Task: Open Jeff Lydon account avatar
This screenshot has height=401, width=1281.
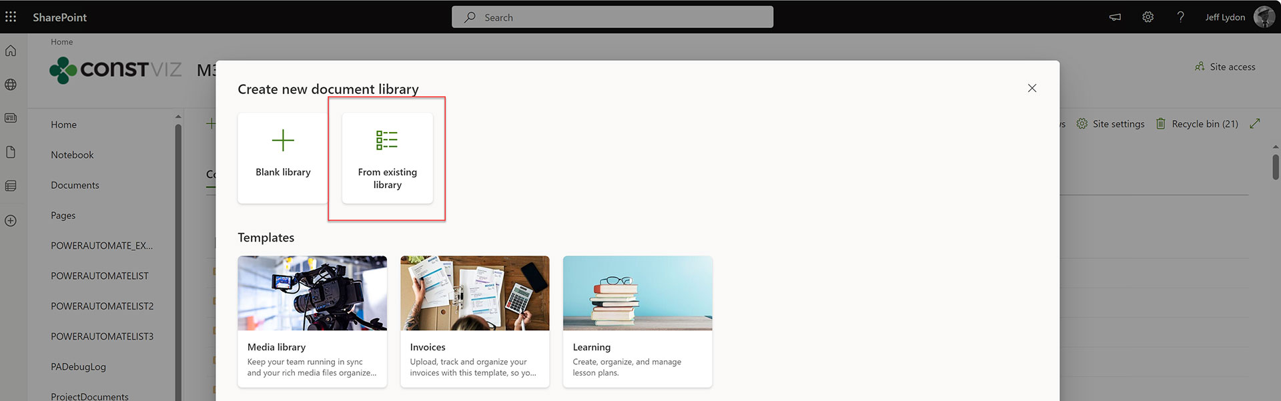Action: click(x=1264, y=17)
